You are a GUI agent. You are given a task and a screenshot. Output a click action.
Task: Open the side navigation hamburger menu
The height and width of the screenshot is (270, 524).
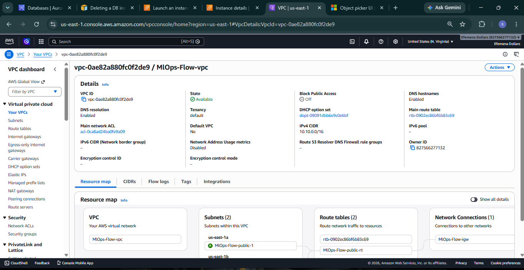pyautogui.click(x=8, y=54)
